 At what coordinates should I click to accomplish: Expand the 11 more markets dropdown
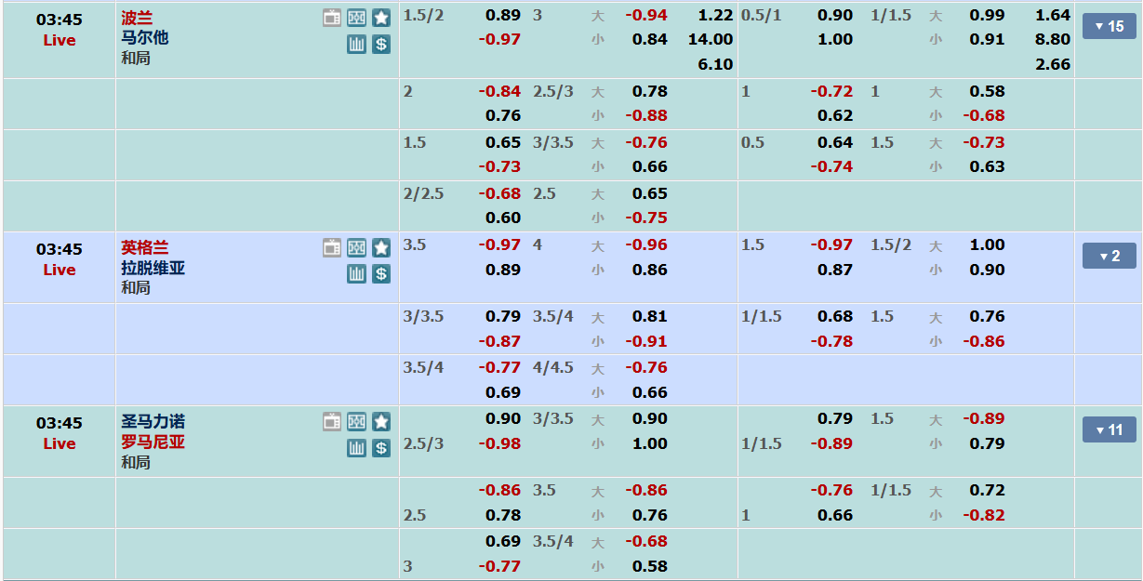1109,429
